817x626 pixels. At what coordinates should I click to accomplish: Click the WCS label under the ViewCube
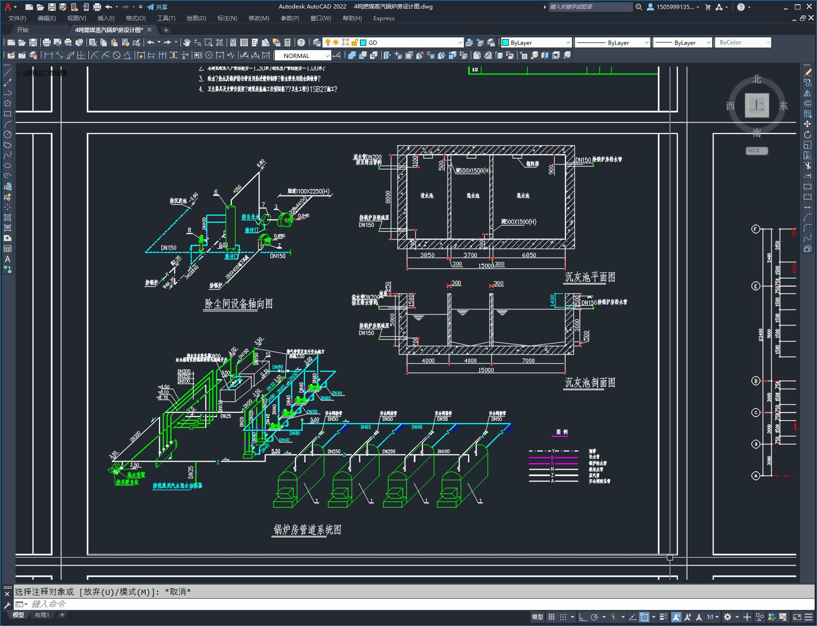tap(756, 150)
